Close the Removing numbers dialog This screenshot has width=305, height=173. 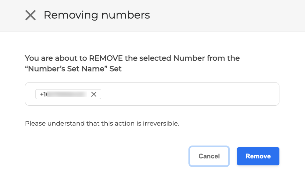click(x=31, y=15)
